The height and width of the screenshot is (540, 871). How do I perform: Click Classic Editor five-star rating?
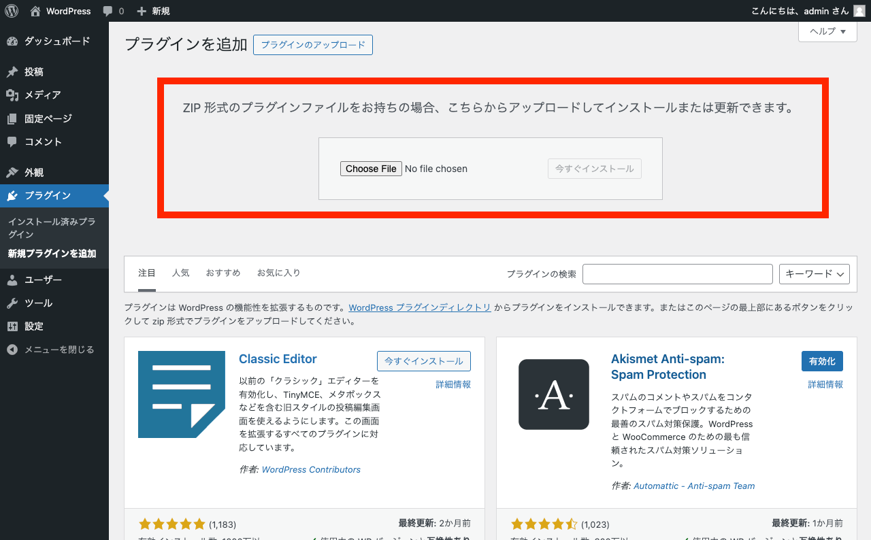171,524
